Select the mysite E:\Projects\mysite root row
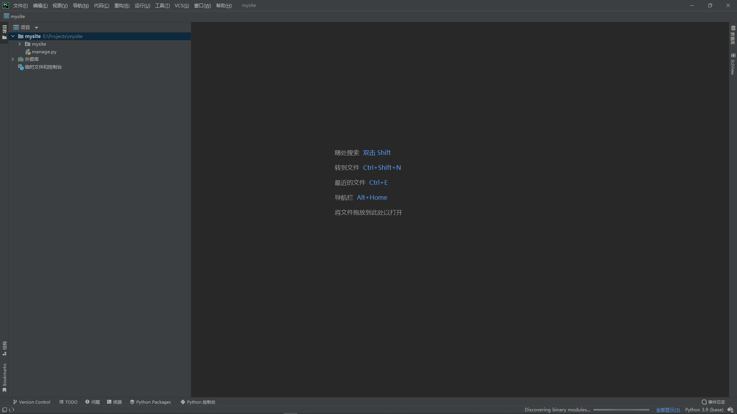Viewport: 737px width, 414px height. (x=99, y=36)
